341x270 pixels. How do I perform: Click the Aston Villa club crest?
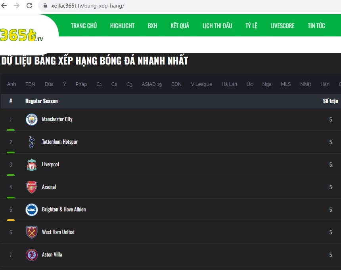pyautogui.click(x=32, y=255)
